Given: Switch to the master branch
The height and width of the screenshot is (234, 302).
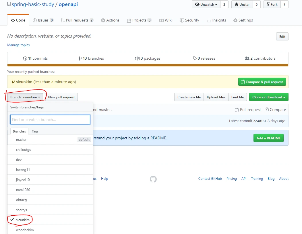Looking at the screenshot, I should (x=50, y=140).
